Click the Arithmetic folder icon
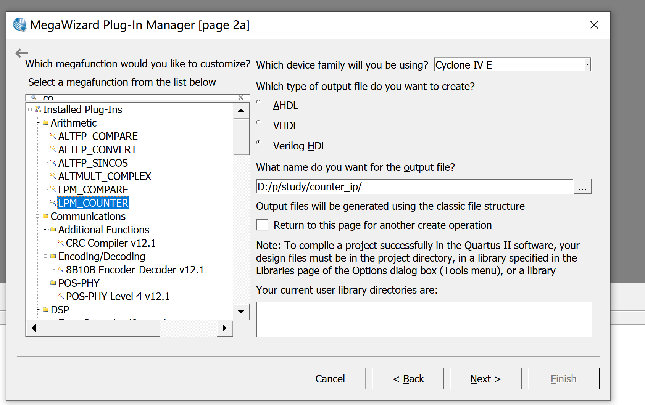 (x=45, y=123)
